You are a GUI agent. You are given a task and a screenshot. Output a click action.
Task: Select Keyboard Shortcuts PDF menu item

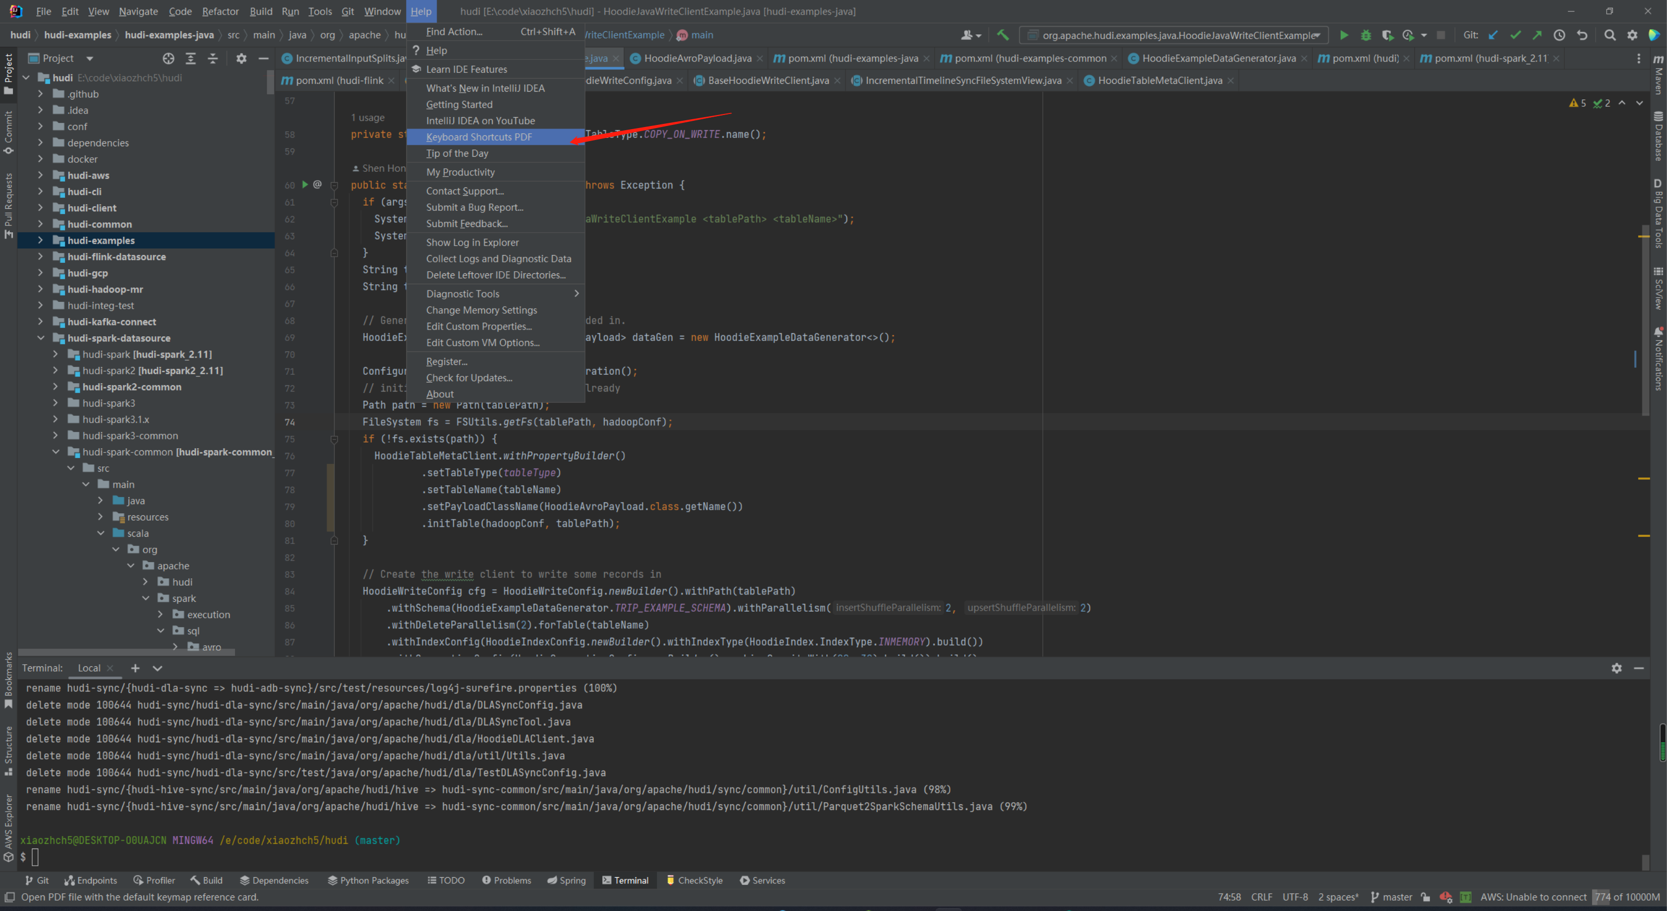[478, 136]
